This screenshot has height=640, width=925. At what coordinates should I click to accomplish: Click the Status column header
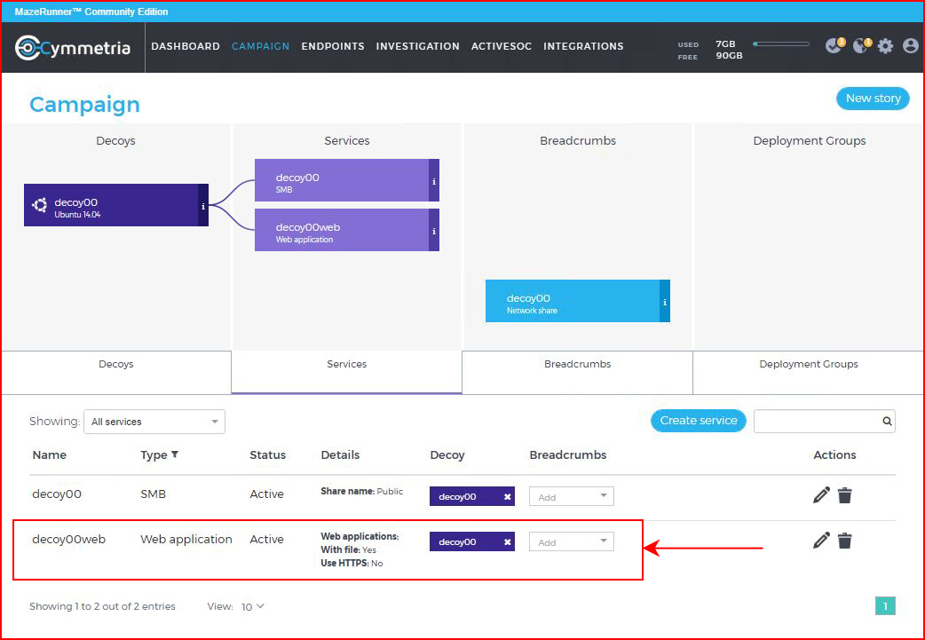coord(268,454)
